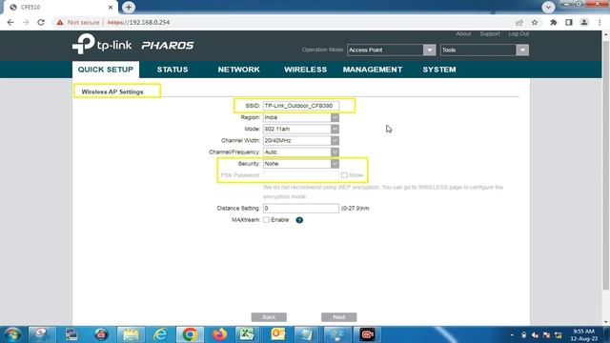Image resolution: width=610 pixels, height=343 pixels.
Task: Open the Chrome tab search chevron
Action: click(x=548, y=7)
